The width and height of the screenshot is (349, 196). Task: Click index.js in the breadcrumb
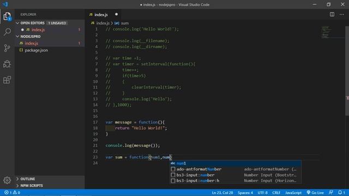click(103, 23)
